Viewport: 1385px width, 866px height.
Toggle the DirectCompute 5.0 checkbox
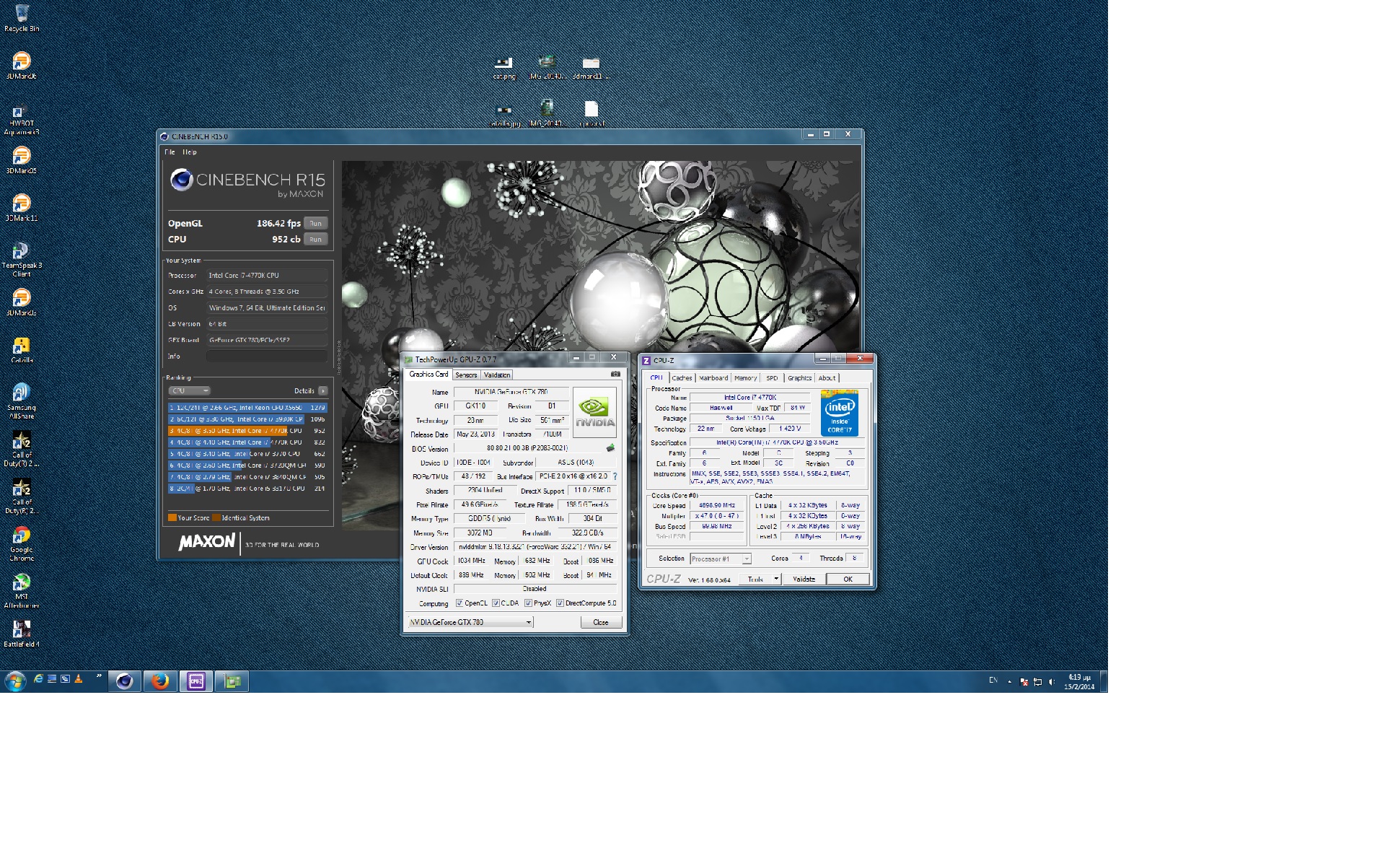point(560,603)
